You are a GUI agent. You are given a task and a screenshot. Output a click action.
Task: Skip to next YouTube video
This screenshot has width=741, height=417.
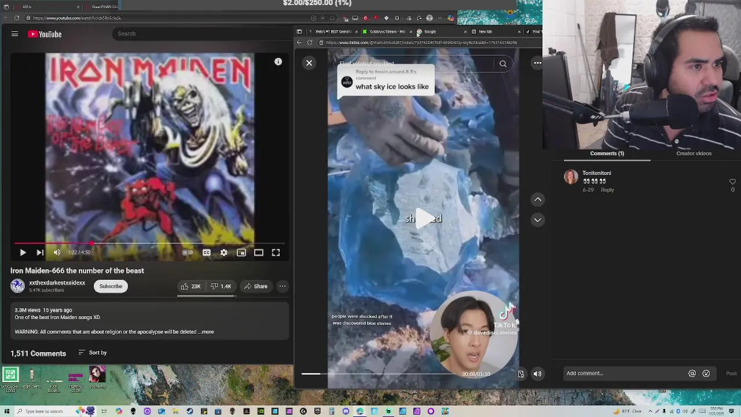pyautogui.click(x=40, y=253)
